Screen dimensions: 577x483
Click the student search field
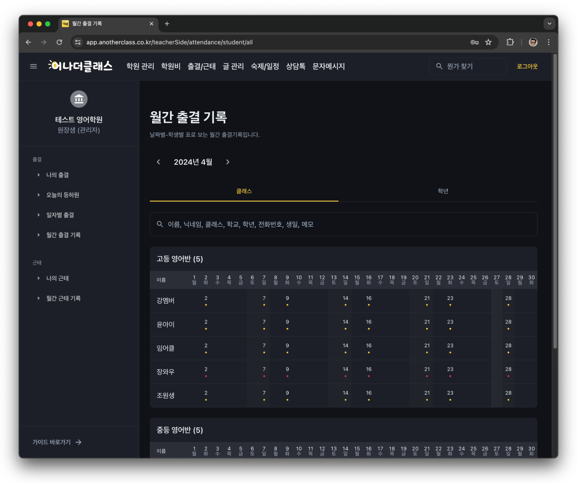tap(344, 224)
